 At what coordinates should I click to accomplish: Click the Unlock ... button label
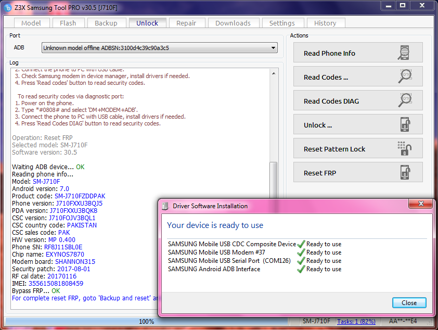[x=318, y=125]
